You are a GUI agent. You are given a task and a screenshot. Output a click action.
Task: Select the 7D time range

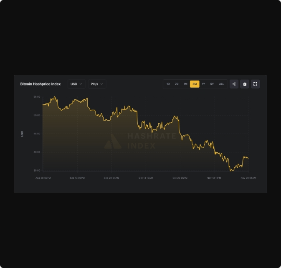point(177,84)
